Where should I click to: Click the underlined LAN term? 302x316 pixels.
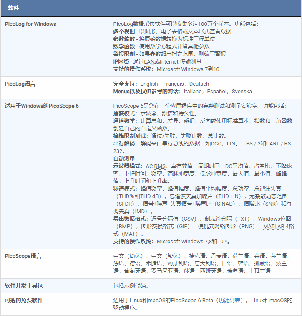pyautogui.click(x=150, y=61)
